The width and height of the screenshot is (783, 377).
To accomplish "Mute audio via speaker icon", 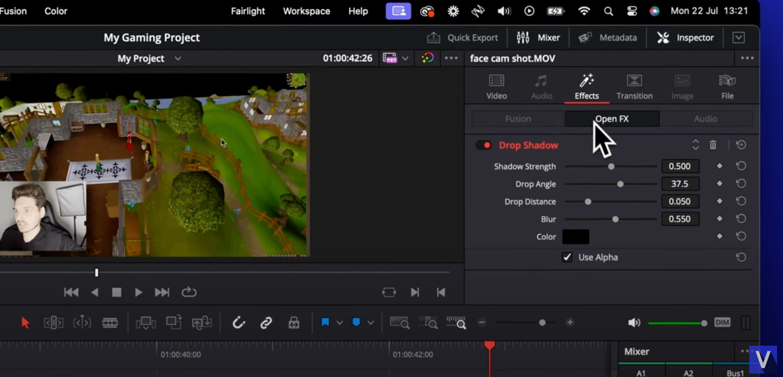I will click(x=634, y=323).
